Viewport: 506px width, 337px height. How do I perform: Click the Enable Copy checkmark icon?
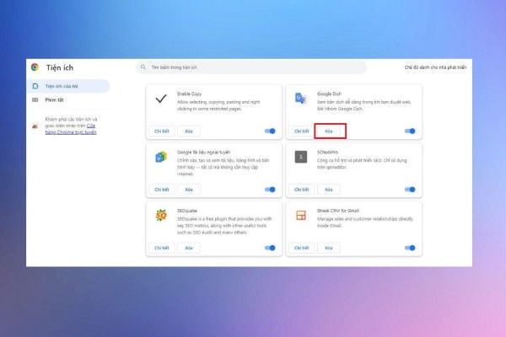coord(161,99)
